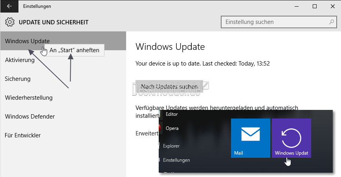Open Explorer from the start menu
The image size is (341, 177).
171,146
